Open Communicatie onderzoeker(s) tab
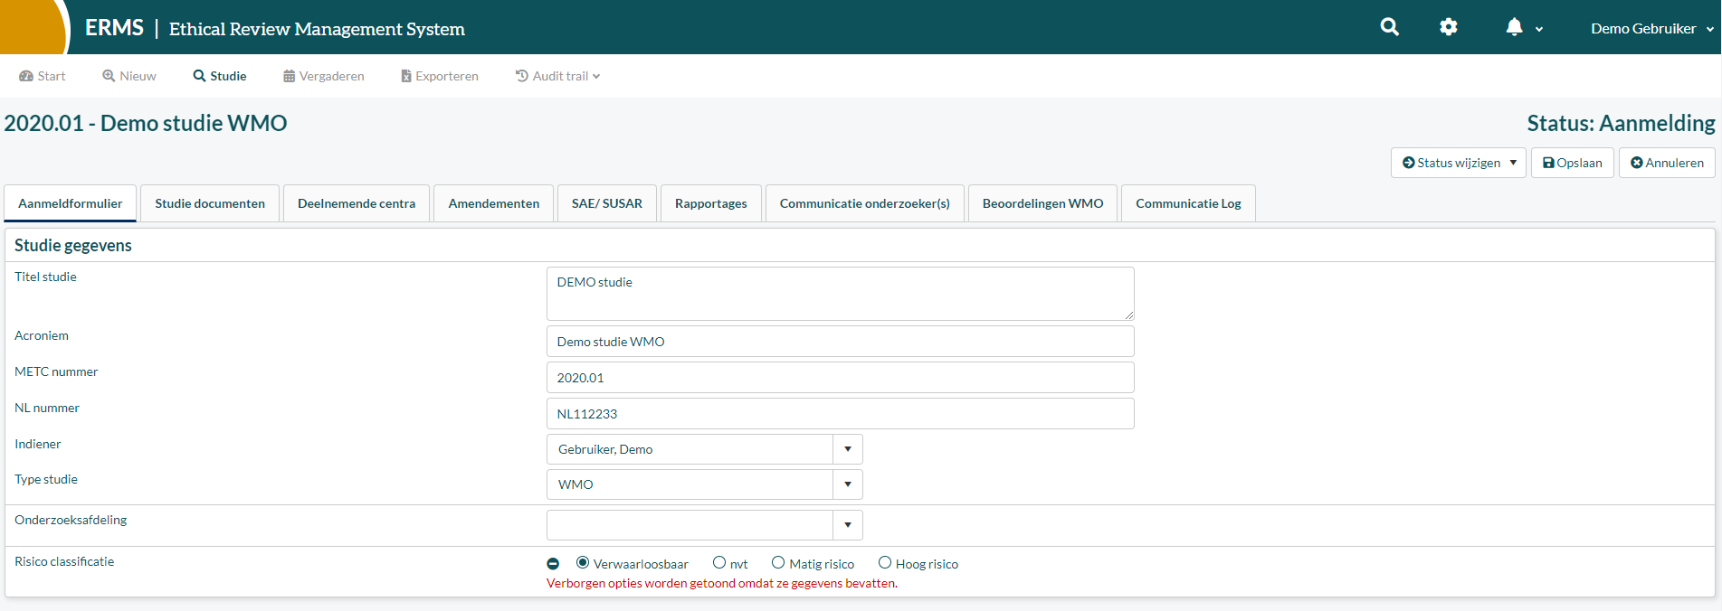The width and height of the screenshot is (1722, 611). pyautogui.click(x=865, y=203)
